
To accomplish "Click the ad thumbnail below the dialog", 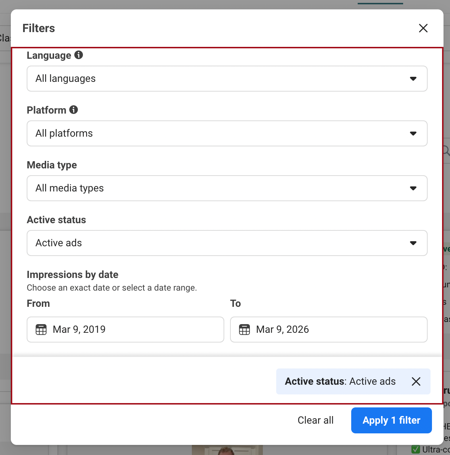I will point(227,450).
